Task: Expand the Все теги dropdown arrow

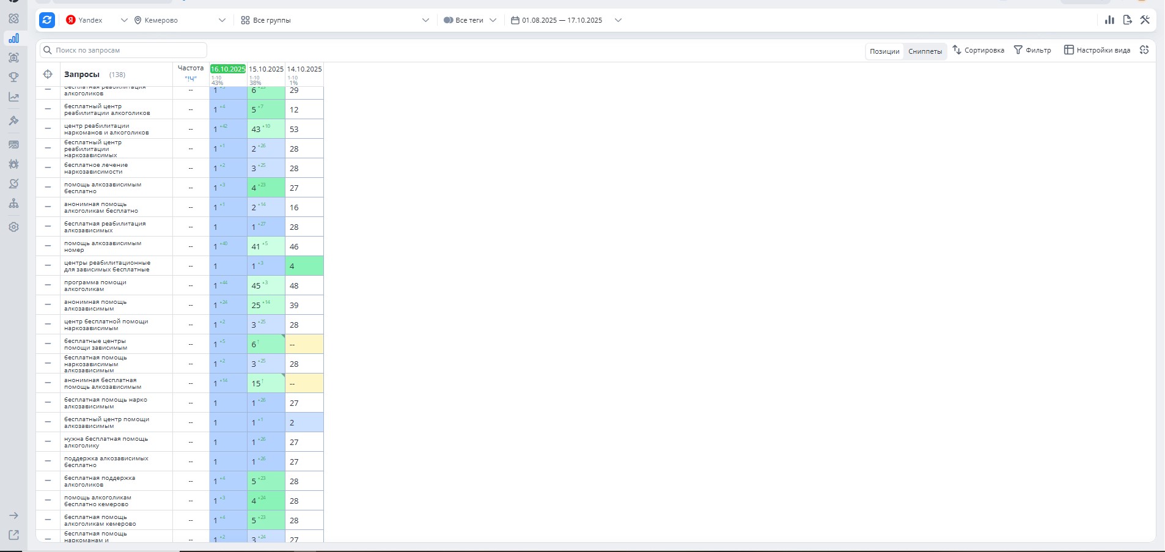Action: coord(493,20)
